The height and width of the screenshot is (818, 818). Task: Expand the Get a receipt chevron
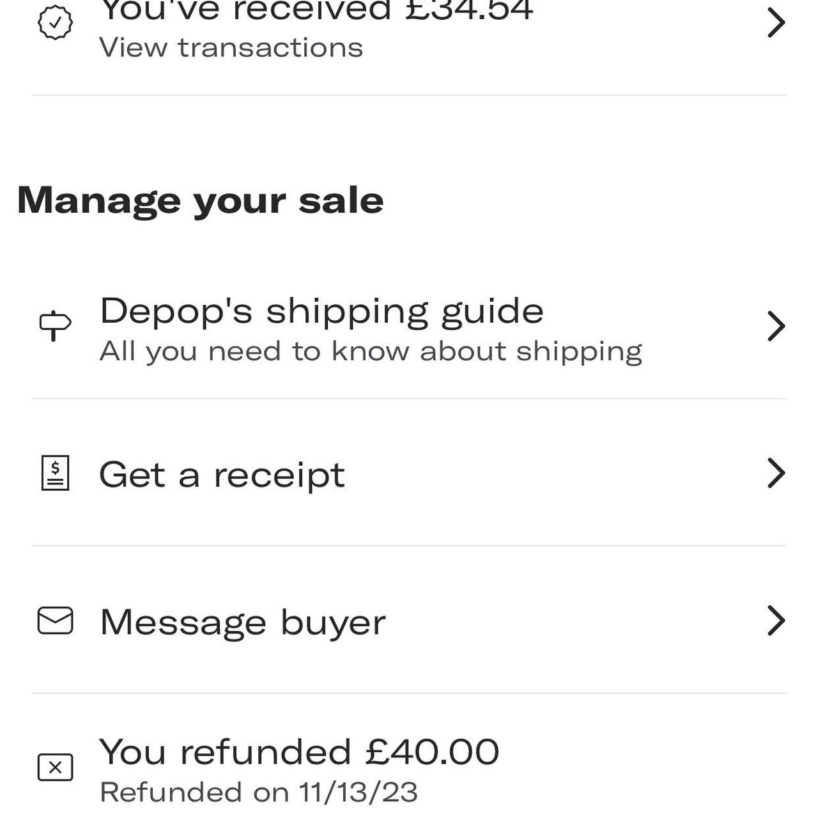(x=776, y=473)
